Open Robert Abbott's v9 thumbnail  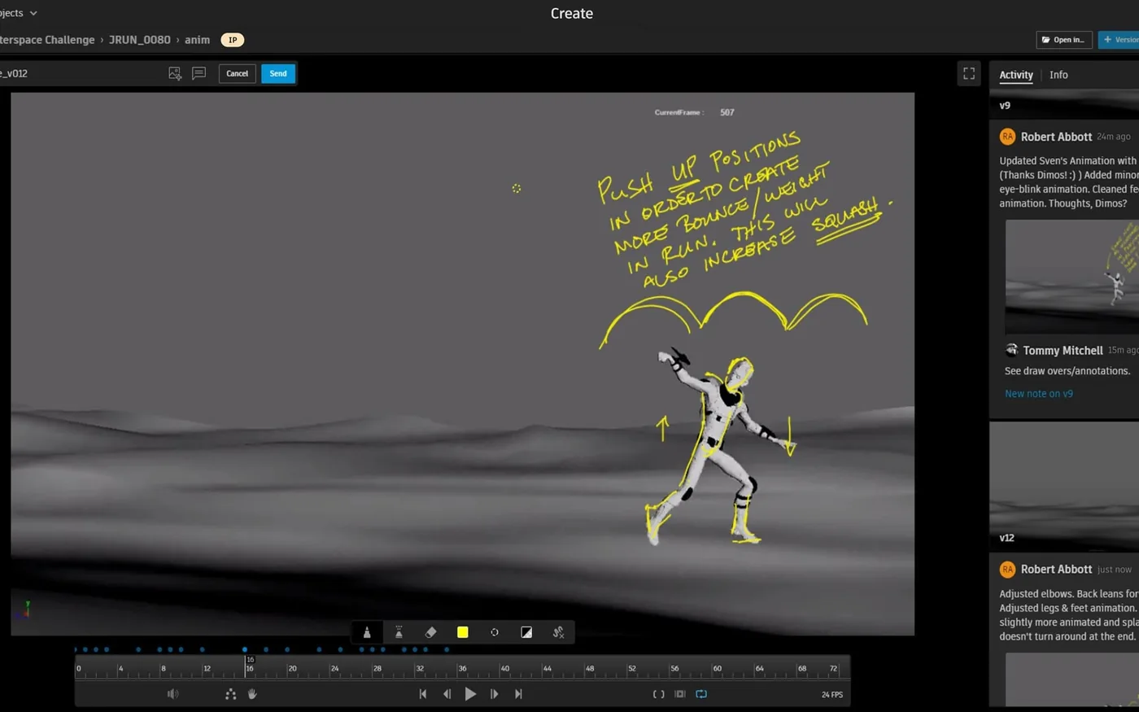point(1072,277)
